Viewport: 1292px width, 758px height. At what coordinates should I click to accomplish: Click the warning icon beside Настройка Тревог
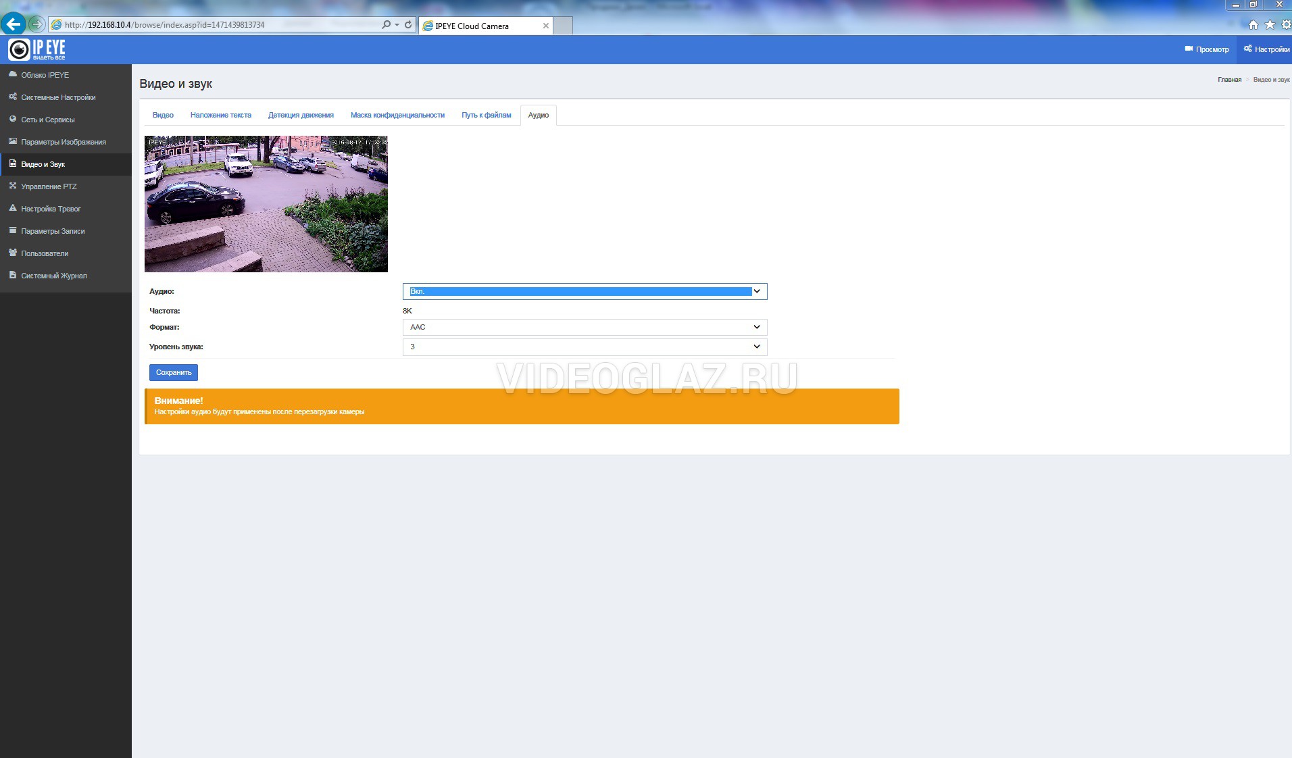(13, 208)
